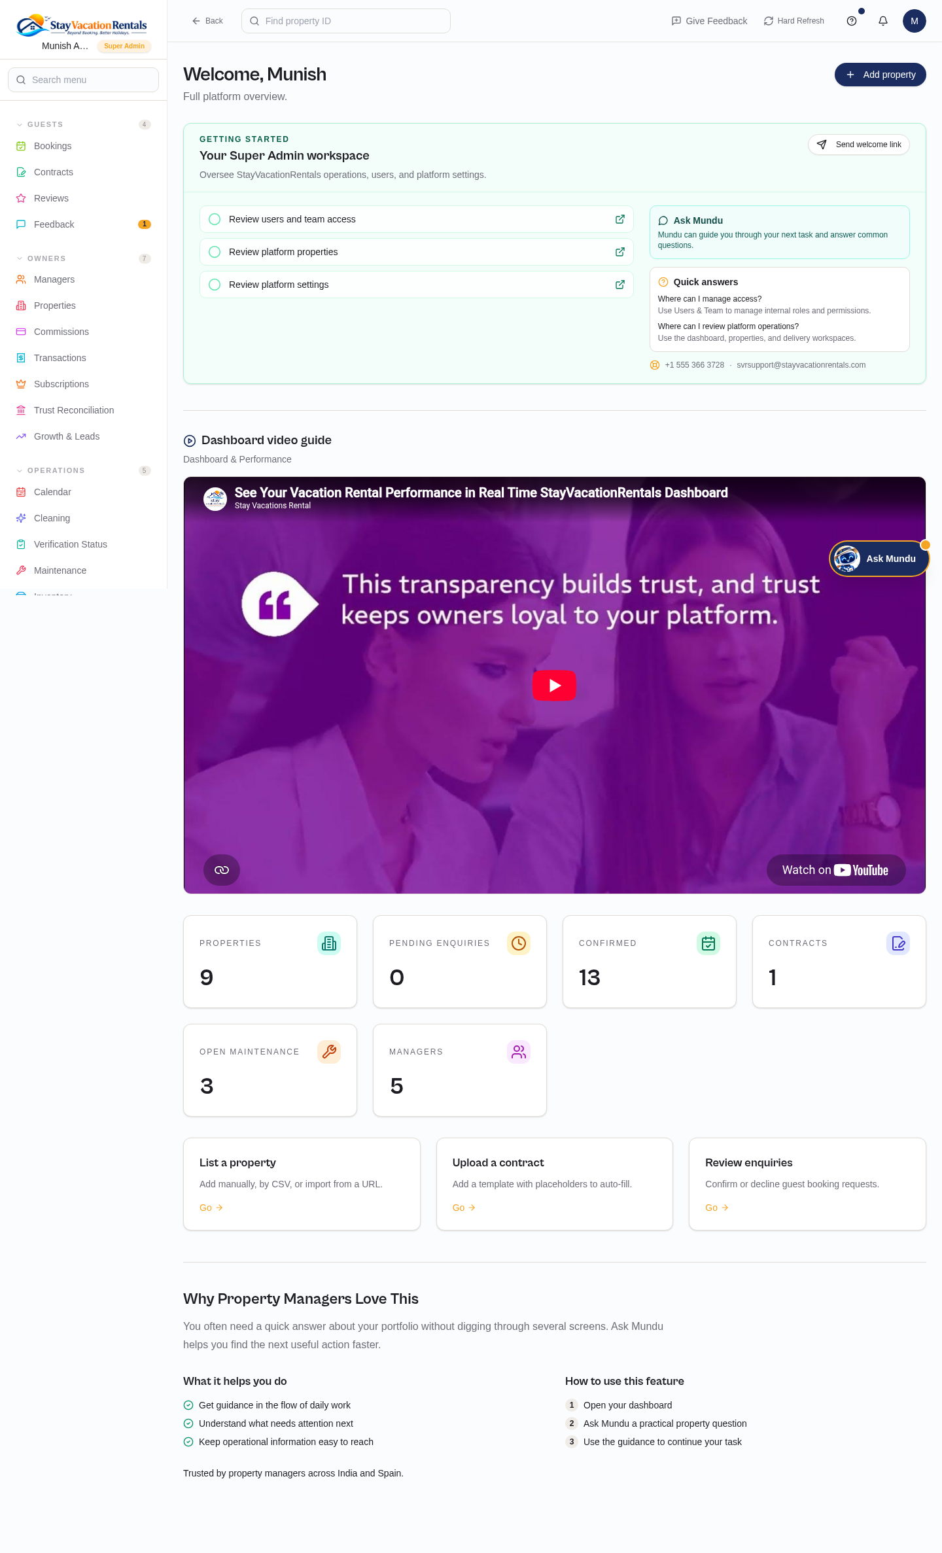
Task: Click the Maintenance wrench icon in sidebar
Action: tap(21, 570)
